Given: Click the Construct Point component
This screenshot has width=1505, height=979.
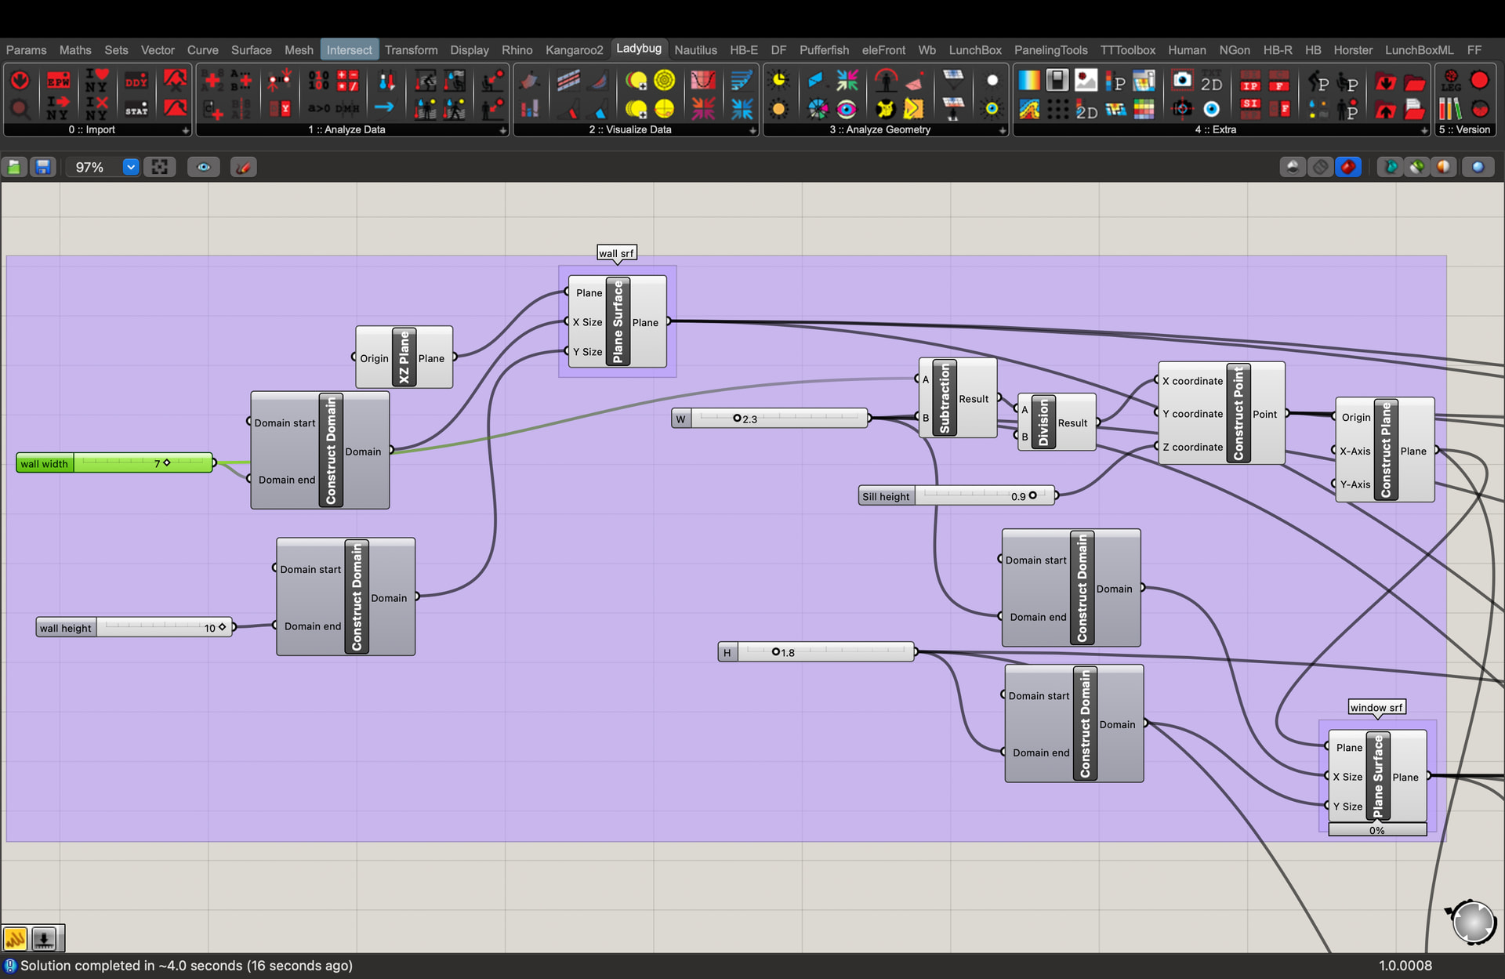Looking at the screenshot, I should point(1222,413).
